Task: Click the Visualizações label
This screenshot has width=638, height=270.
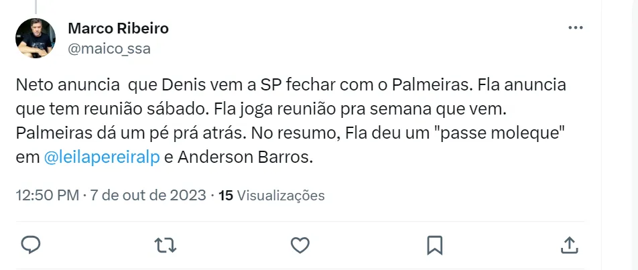Action: (281, 196)
